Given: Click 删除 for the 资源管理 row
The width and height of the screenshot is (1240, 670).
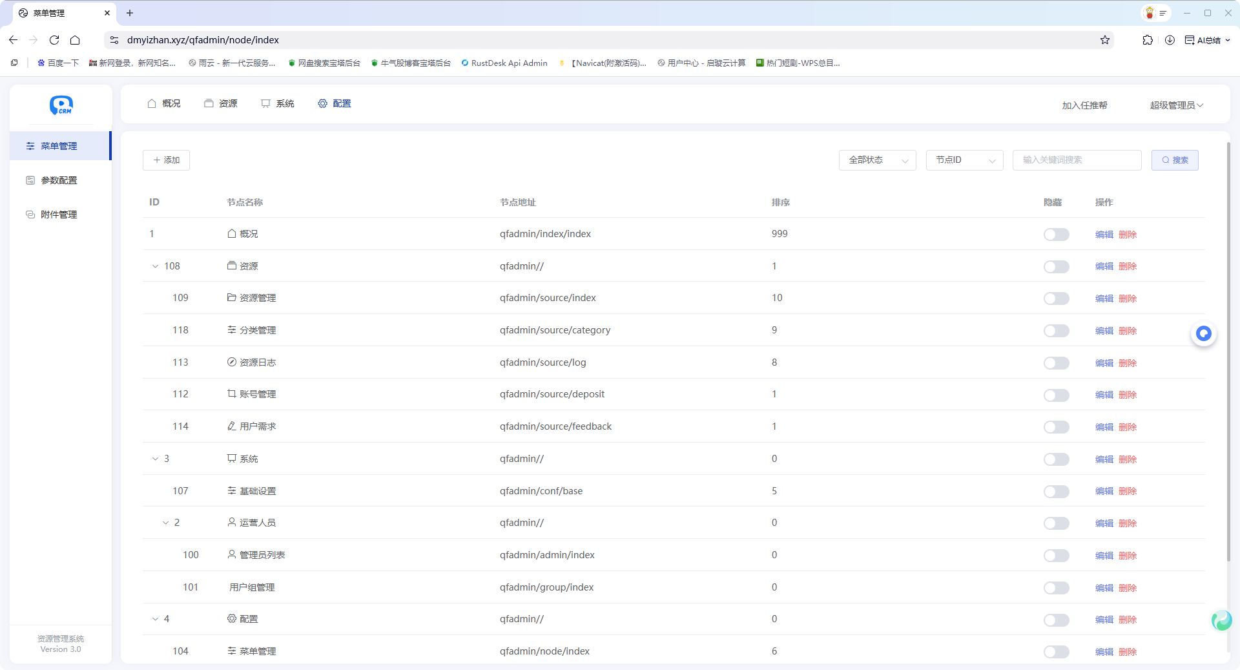Looking at the screenshot, I should (x=1128, y=298).
